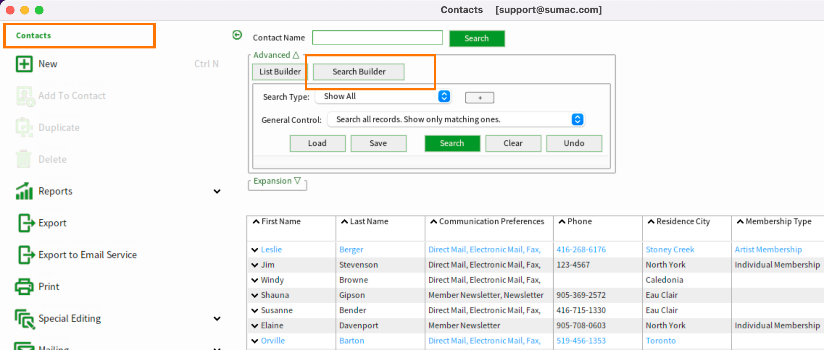Click phone number 519-456-1353
Image resolution: width=824 pixels, height=350 pixels.
click(581, 341)
